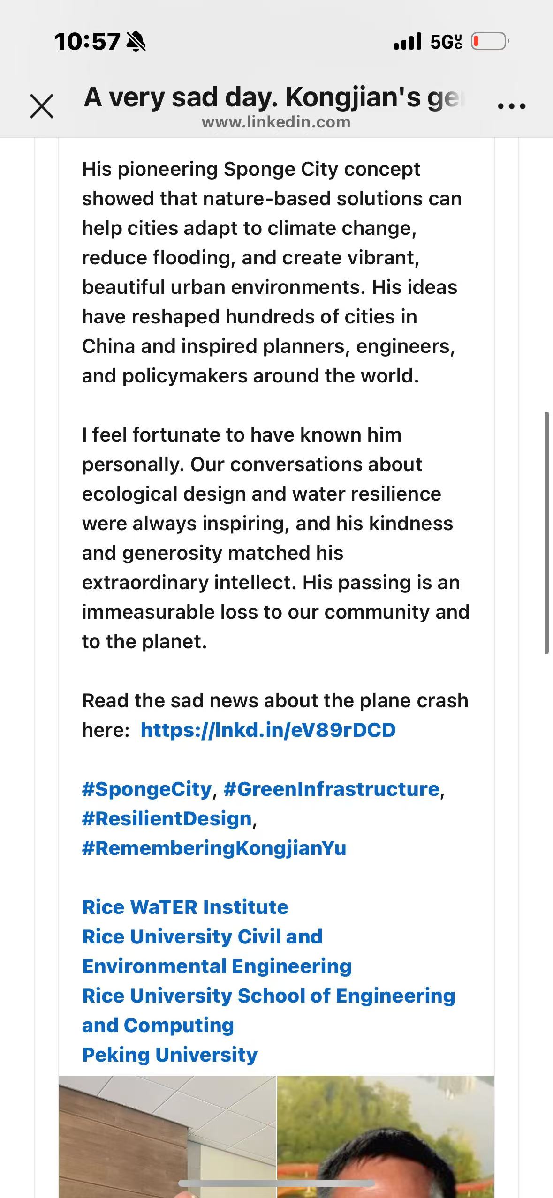The width and height of the screenshot is (553, 1198).
Task: Open the #GreenInfrastructure hashtag
Action: click(332, 789)
